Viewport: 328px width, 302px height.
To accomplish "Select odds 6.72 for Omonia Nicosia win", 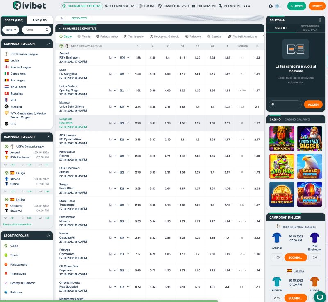I will pos(138,287).
